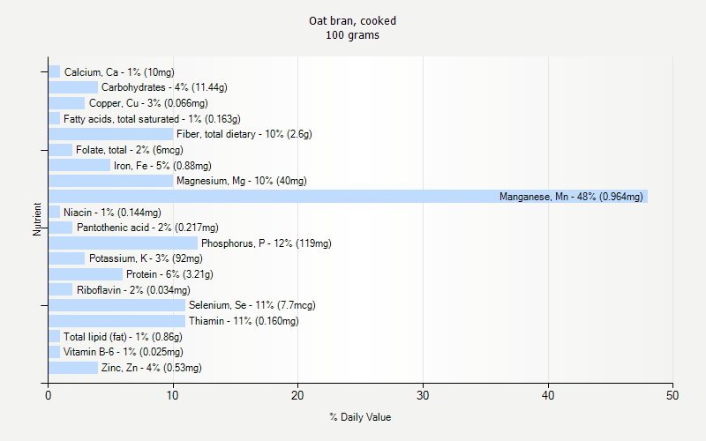The height and width of the screenshot is (441, 706).
Task: Select 'Fiber, total dietary - 10% (2.6g)' label
Action: [244, 134]
